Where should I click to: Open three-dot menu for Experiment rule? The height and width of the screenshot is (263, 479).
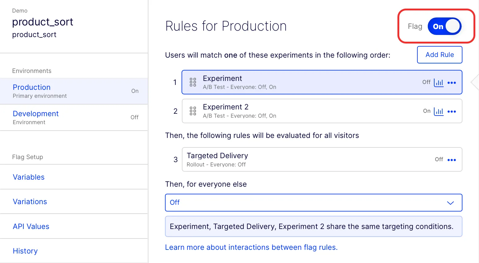[452, 83]
